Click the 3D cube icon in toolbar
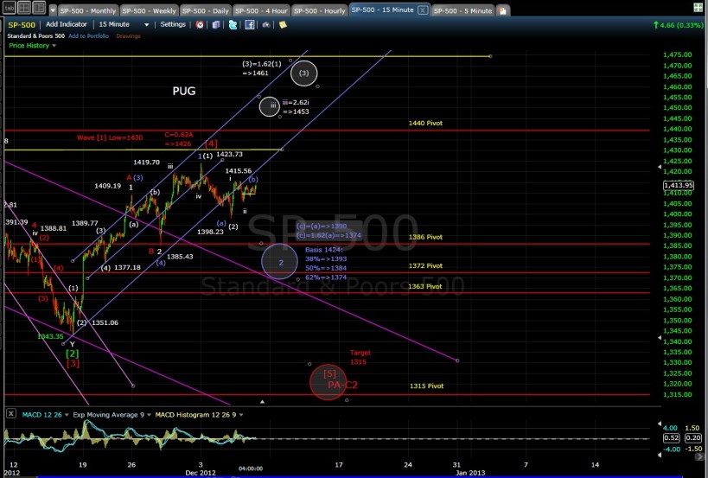Image resolution: width=708 pixels, height=478 pixels. [216, 25]
